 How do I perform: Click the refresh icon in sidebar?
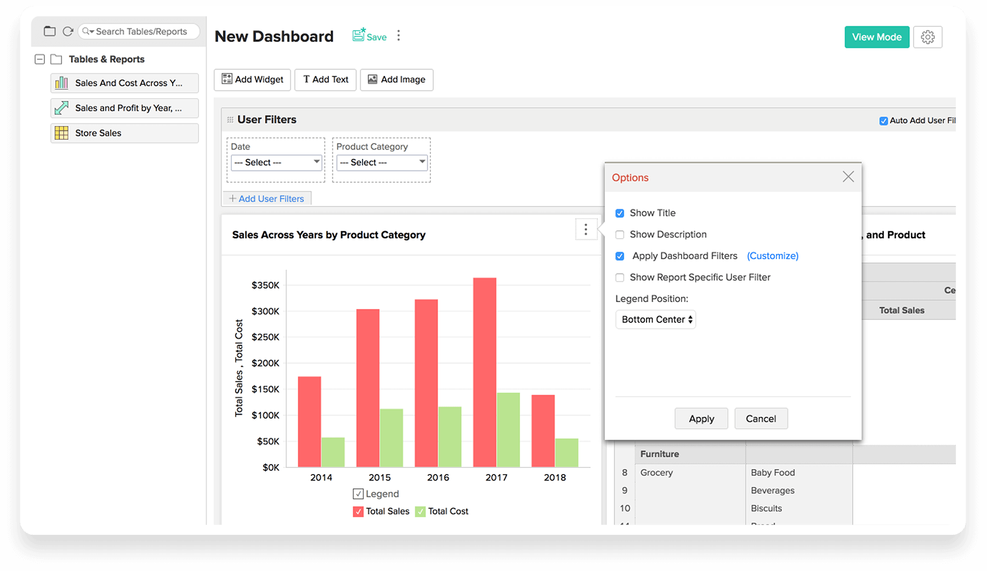(68, 31)
